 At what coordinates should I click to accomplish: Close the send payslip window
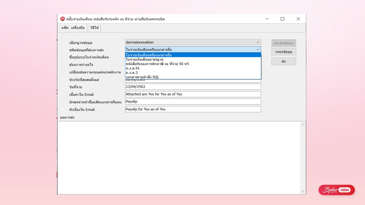pyautogui.click(x=298, y=19)
